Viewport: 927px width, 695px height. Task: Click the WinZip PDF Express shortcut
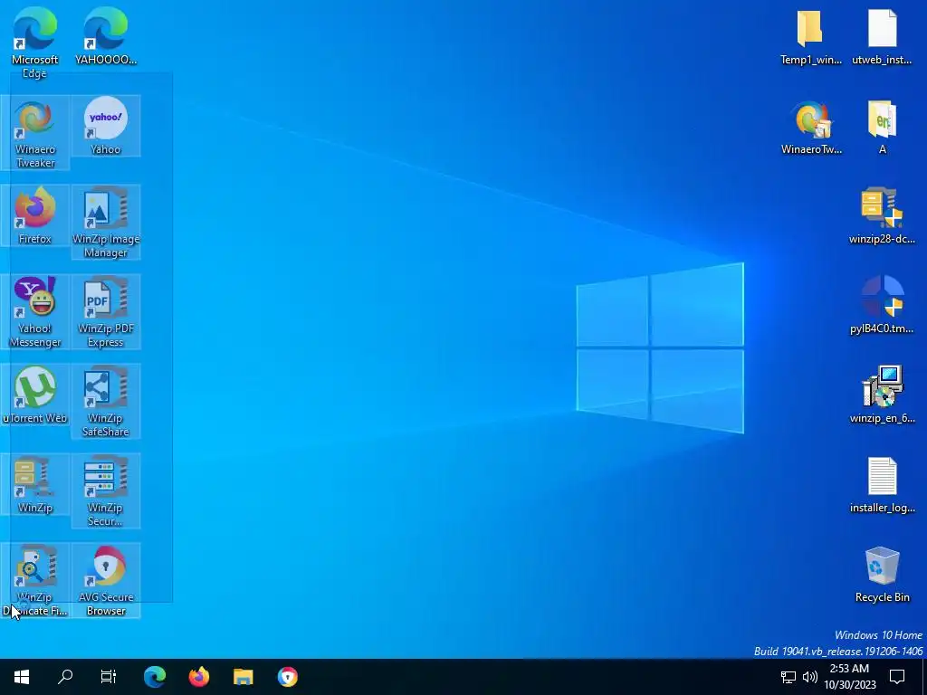(x=106, y=312)
